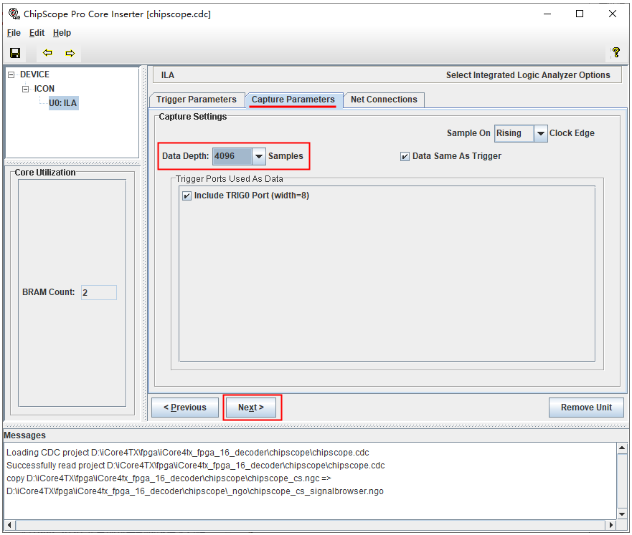The height and width of the screenshot is (535, 632).
Task: Open the Data Depth dropdown
Action: tap(259, 156)
